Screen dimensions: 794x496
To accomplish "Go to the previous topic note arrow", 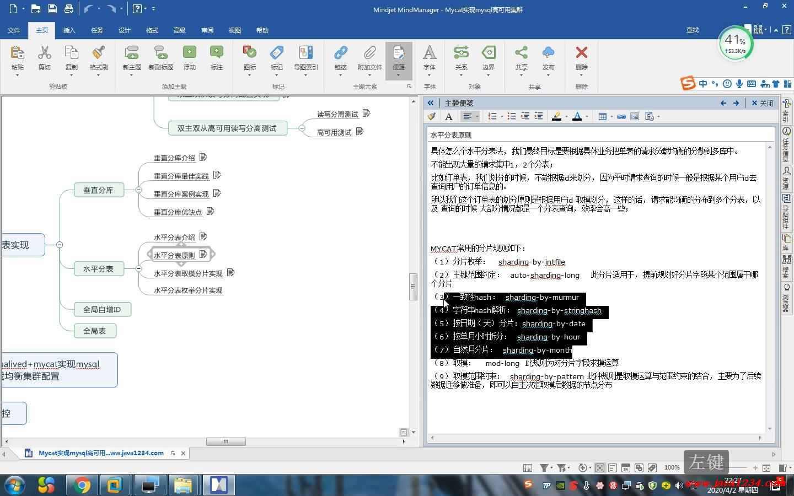I will [x=723, y=103].
